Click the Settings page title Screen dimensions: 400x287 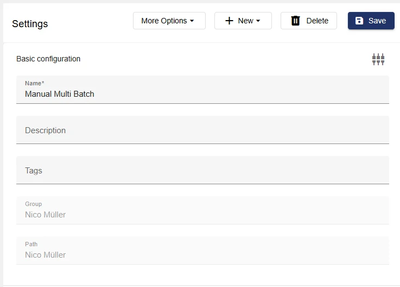point(30,24)
